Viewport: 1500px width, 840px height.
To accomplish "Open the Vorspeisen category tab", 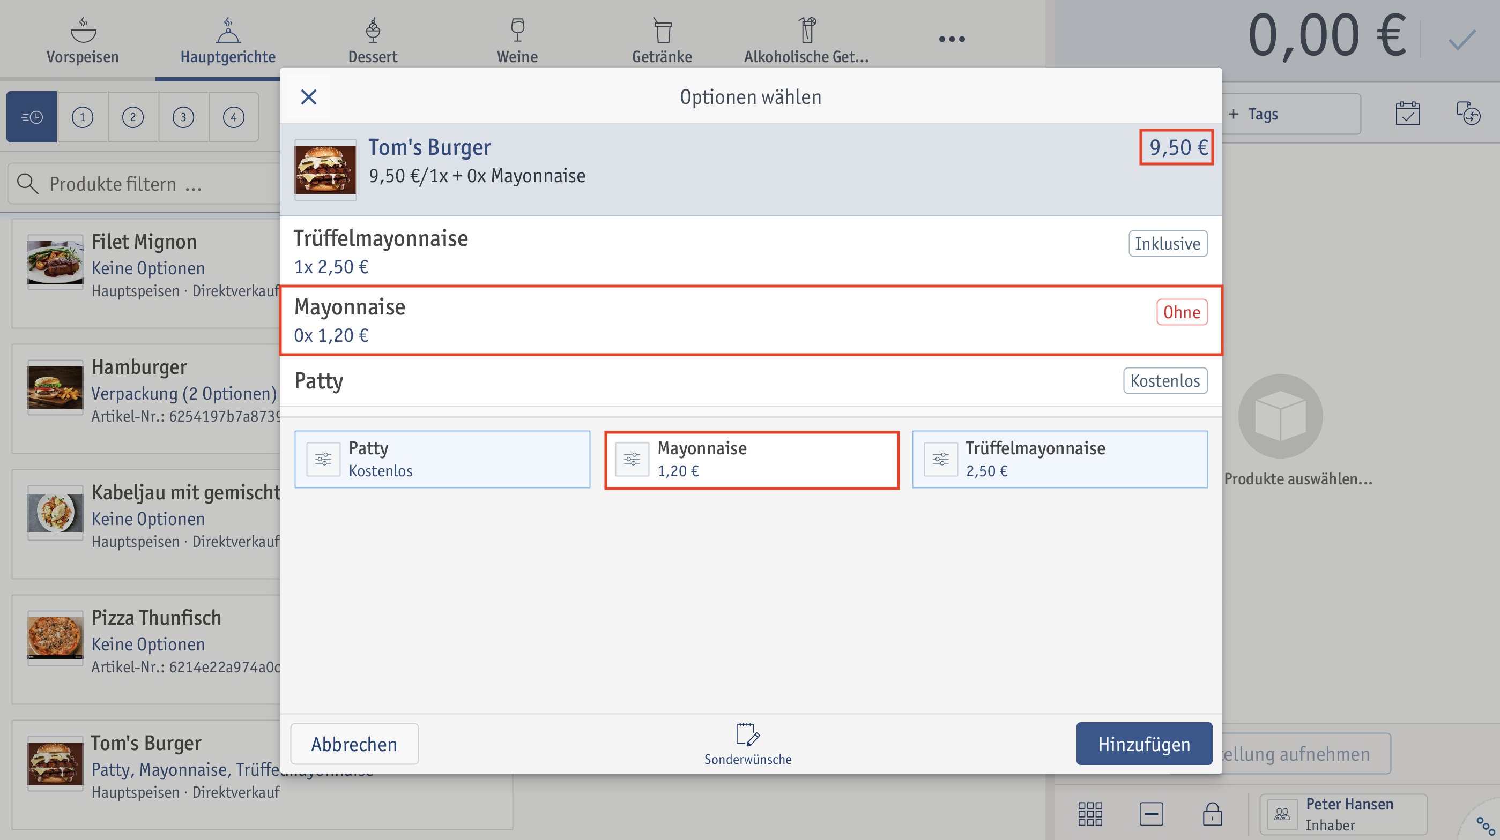I will click(x=83, y=40).
